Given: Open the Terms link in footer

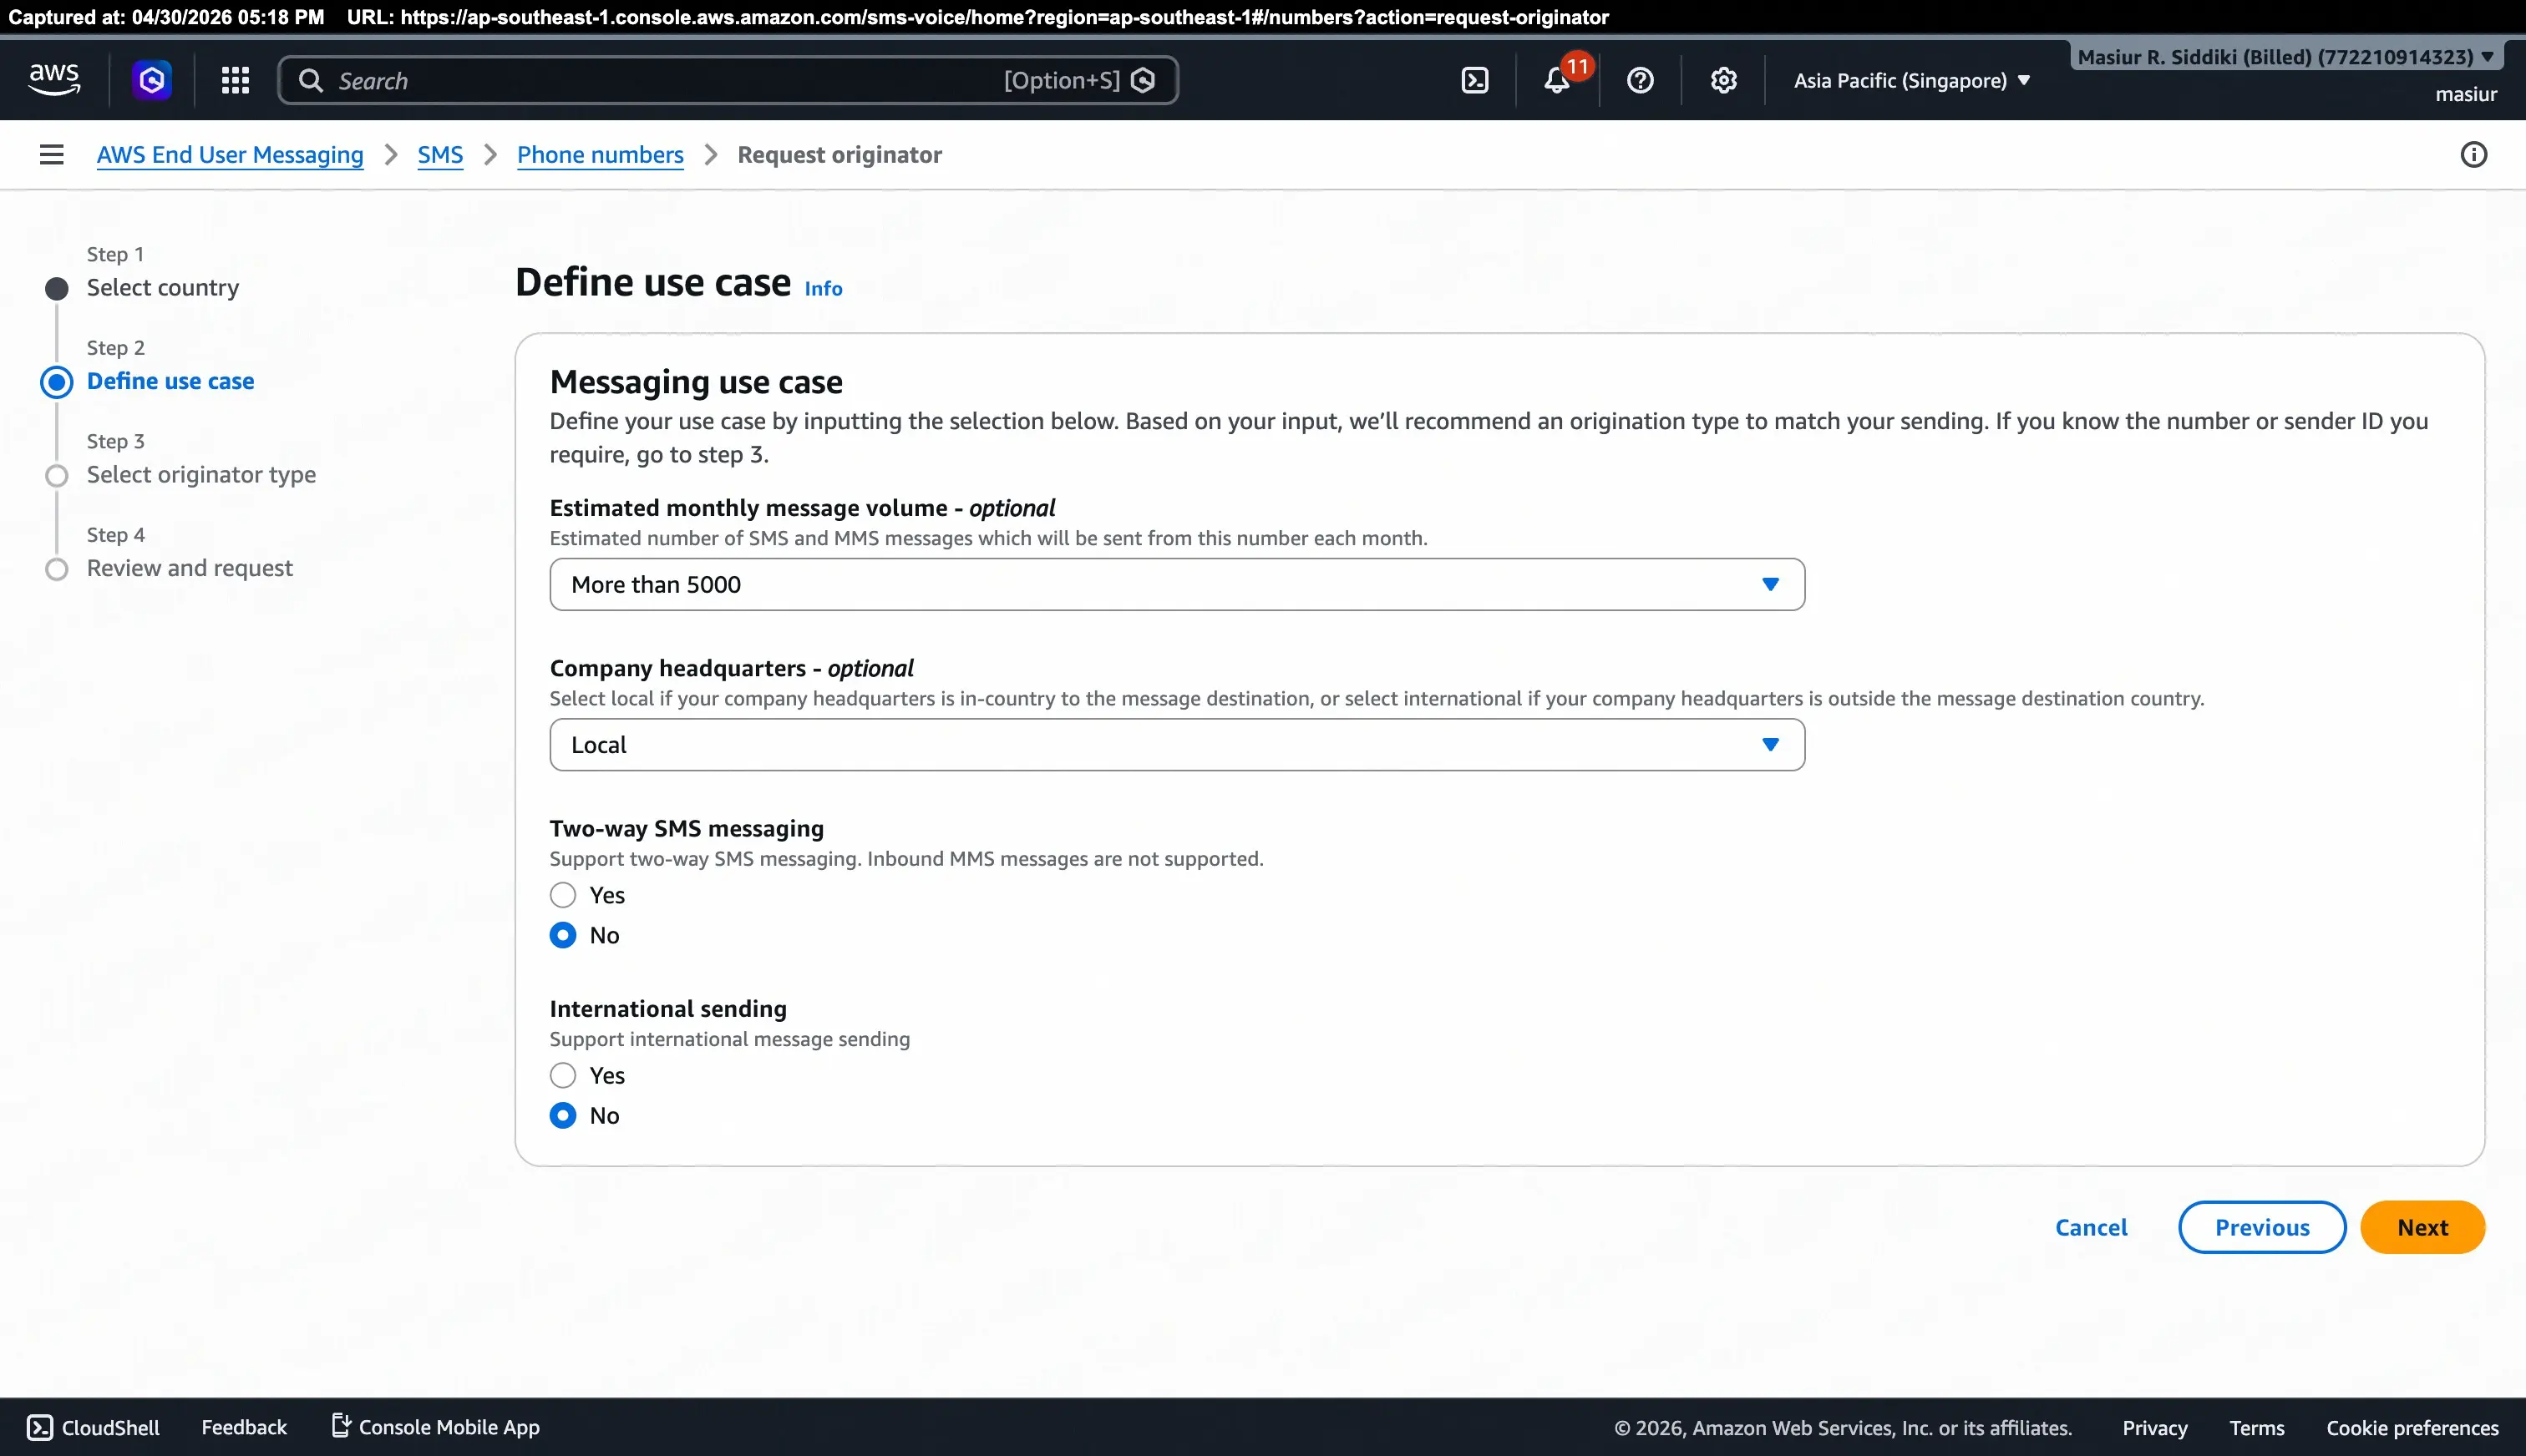Looking at the screenshot, I should click(x=2256, y=1428).
